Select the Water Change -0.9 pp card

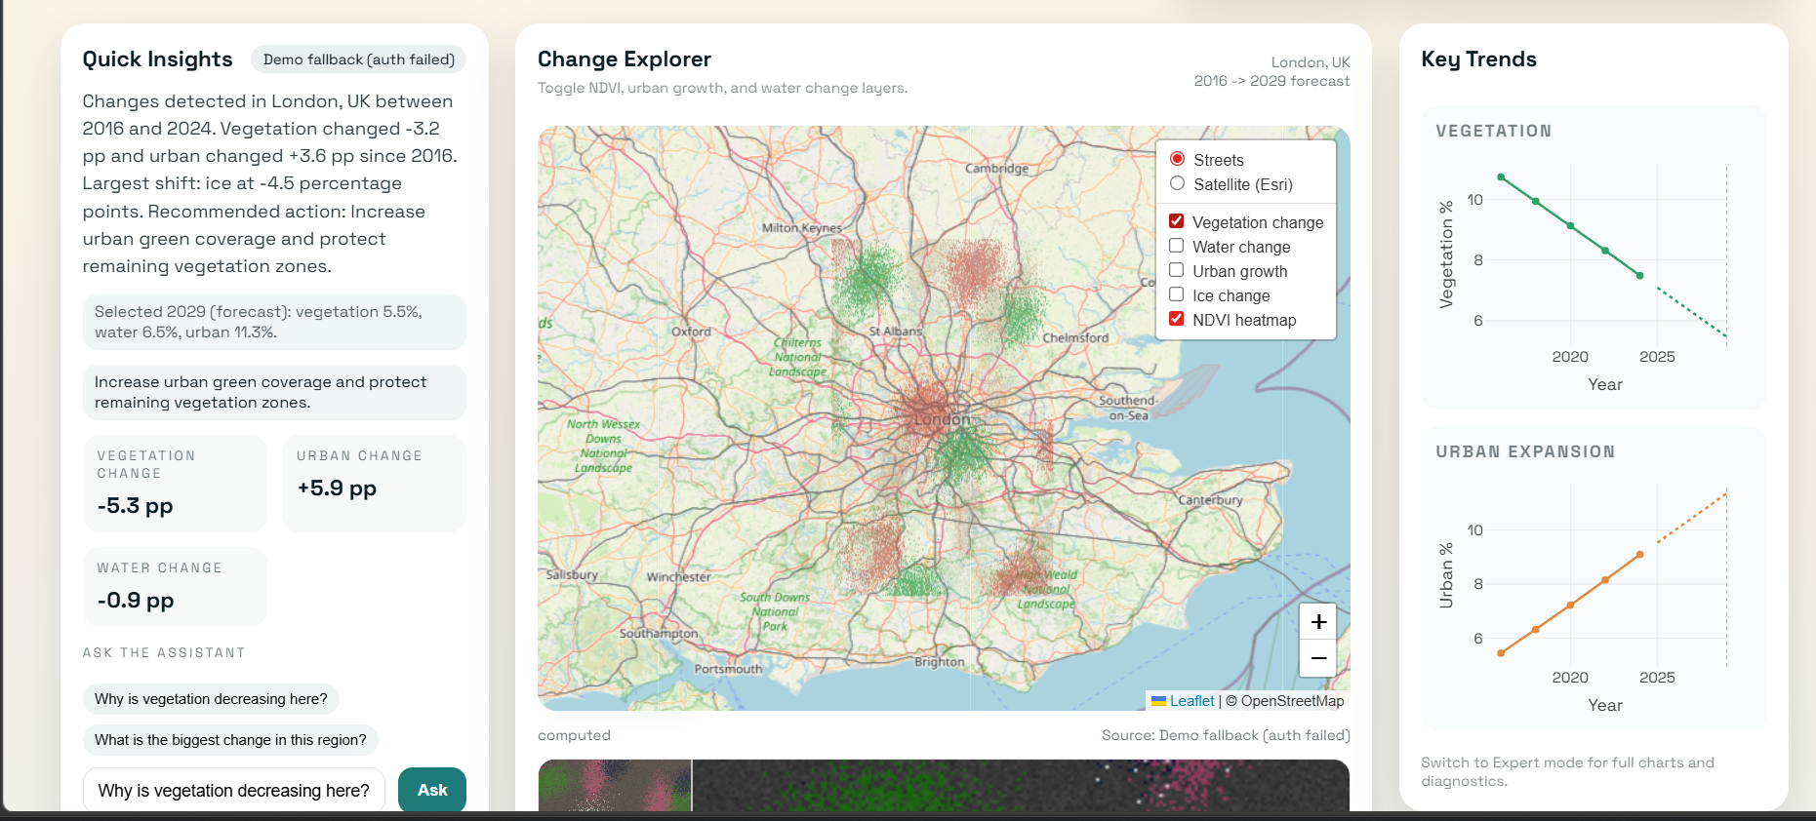point(175,587)
